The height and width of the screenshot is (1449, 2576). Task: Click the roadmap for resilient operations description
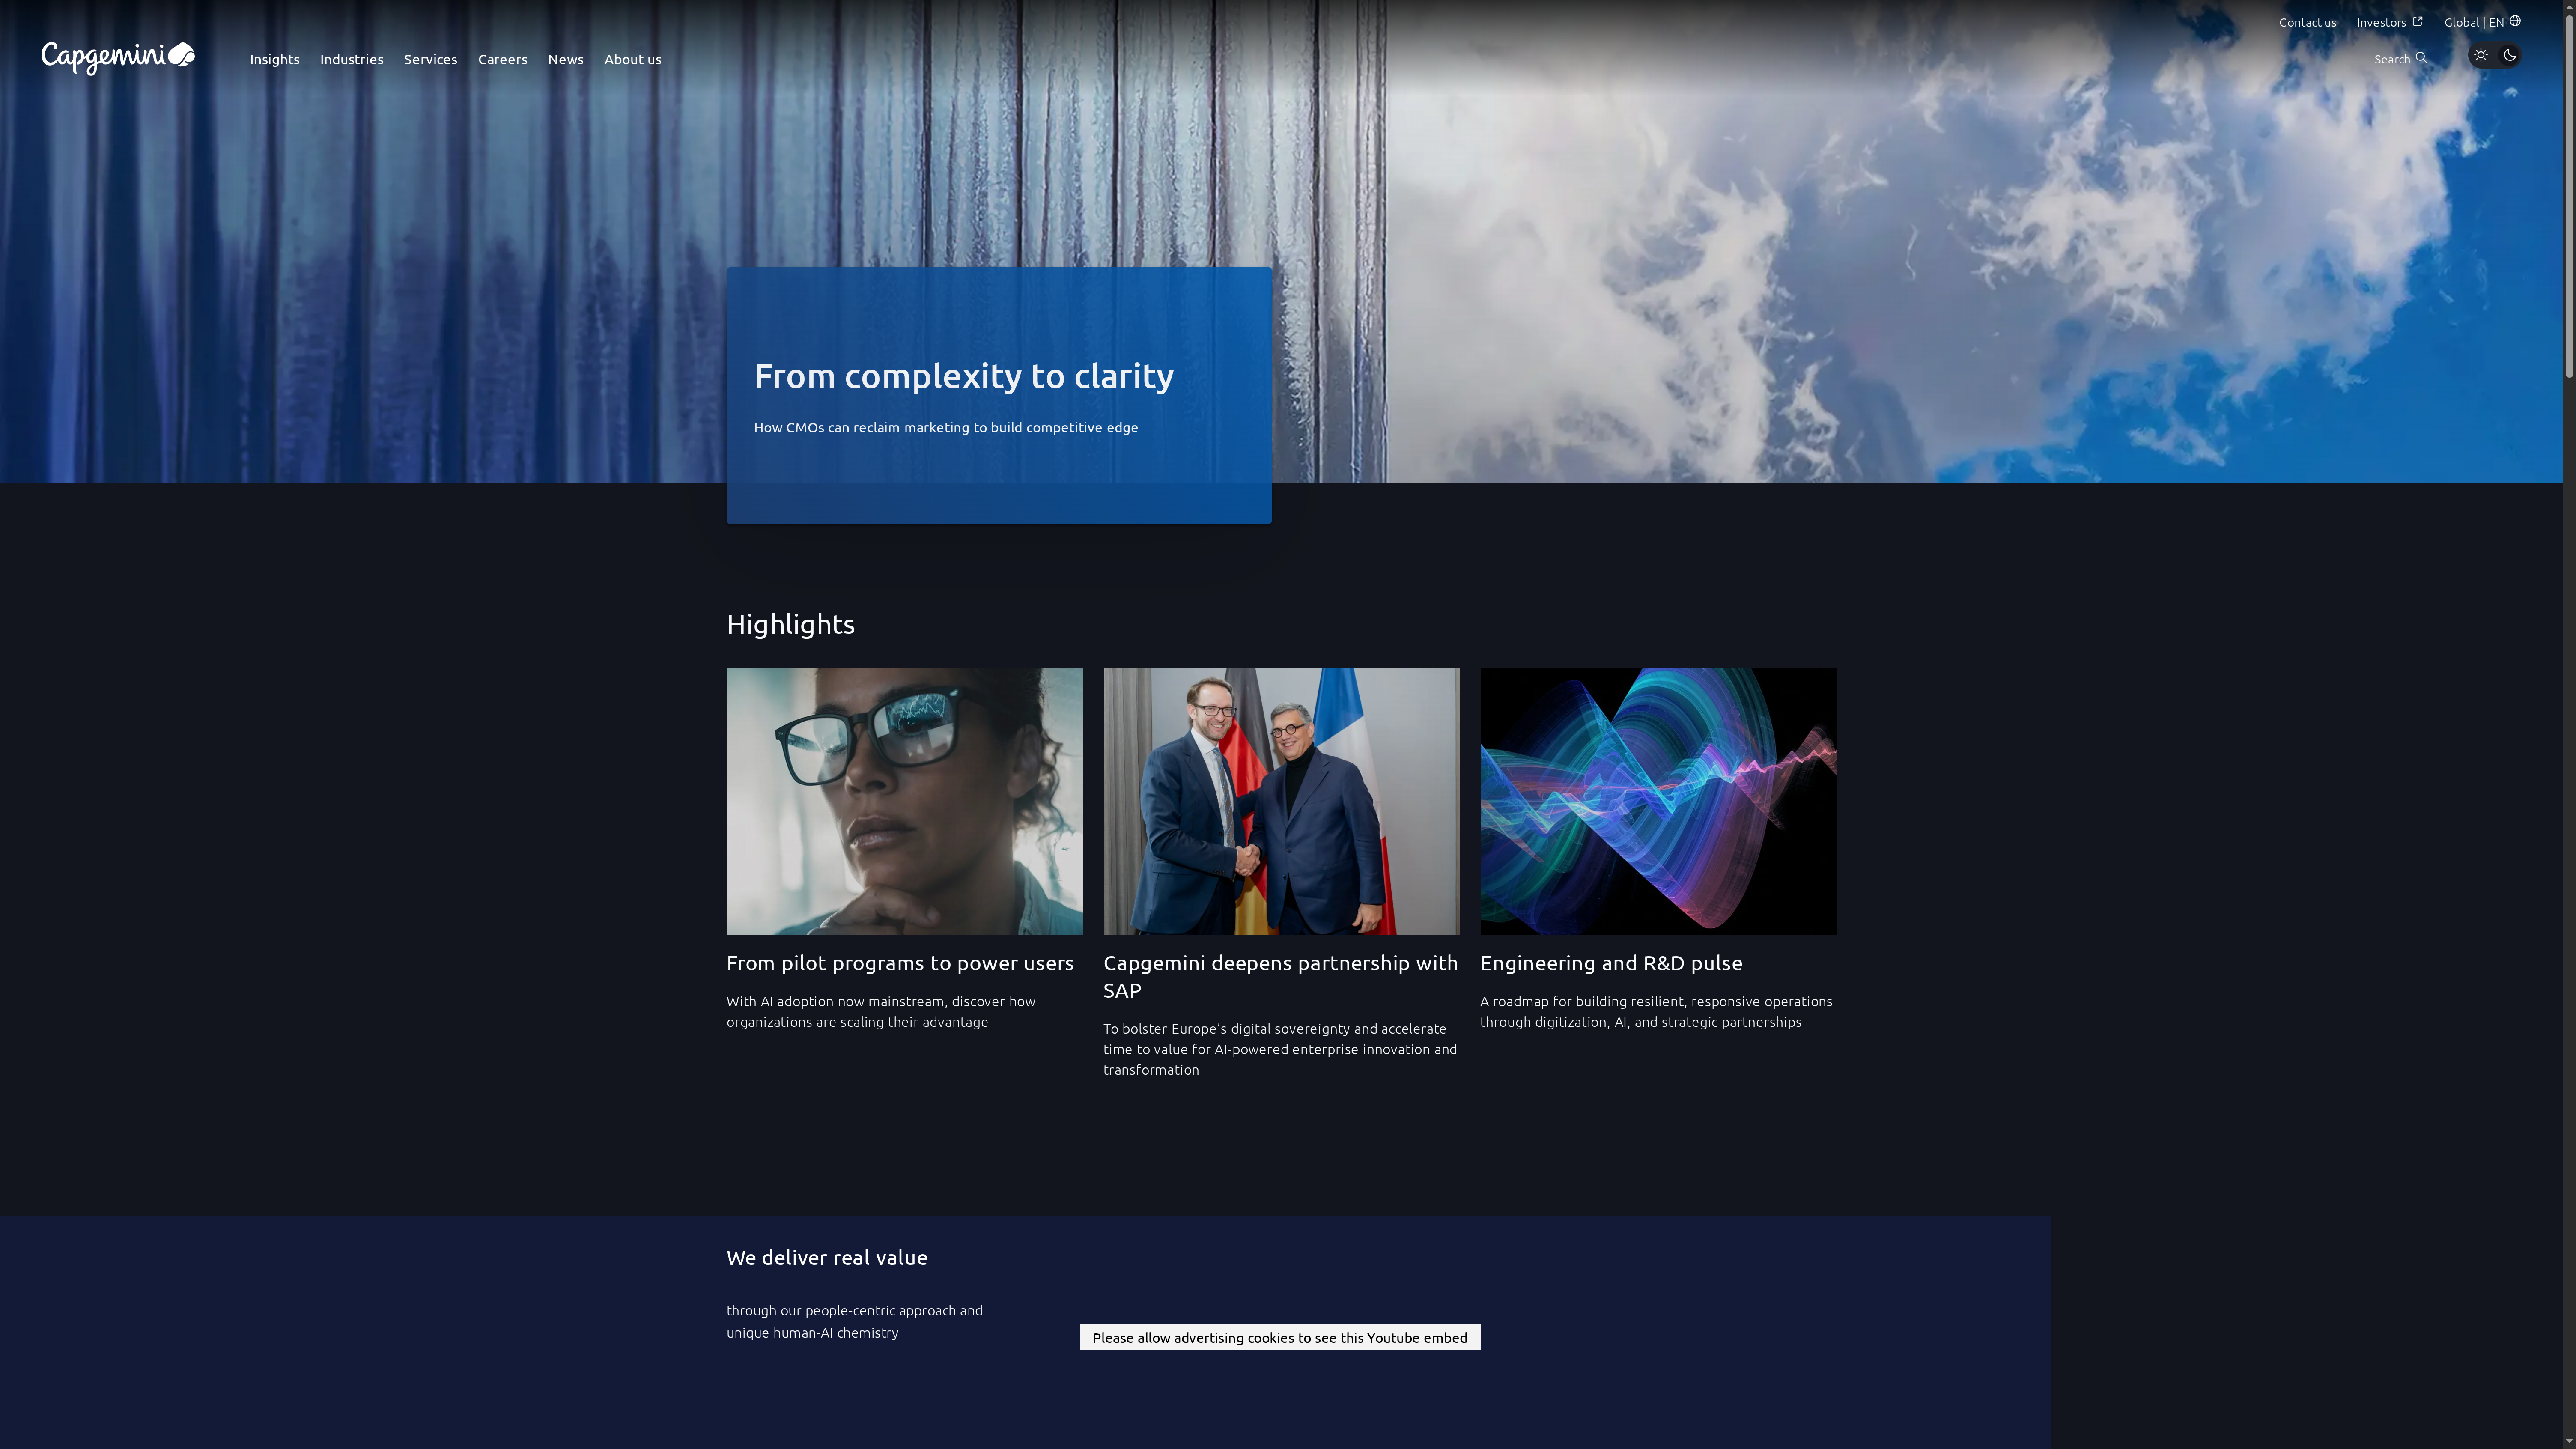click(1656, 1011)
